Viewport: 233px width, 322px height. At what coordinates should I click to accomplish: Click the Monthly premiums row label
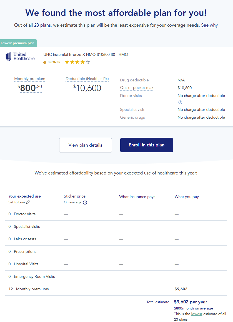pos(32,289)
